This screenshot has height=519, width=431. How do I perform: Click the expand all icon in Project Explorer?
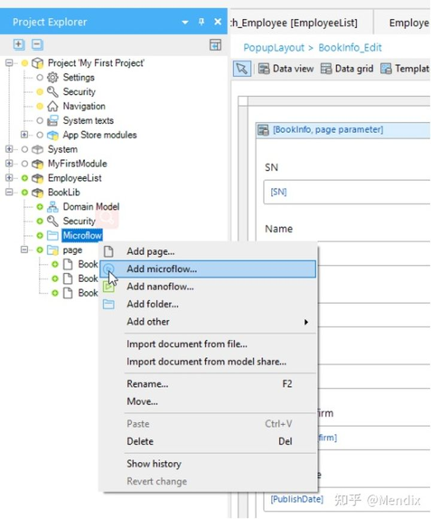click(x=19, y=44)
